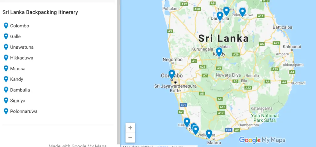Click the sidebar vertical scrollbar
316x147 pixels.
click(118, 72)
